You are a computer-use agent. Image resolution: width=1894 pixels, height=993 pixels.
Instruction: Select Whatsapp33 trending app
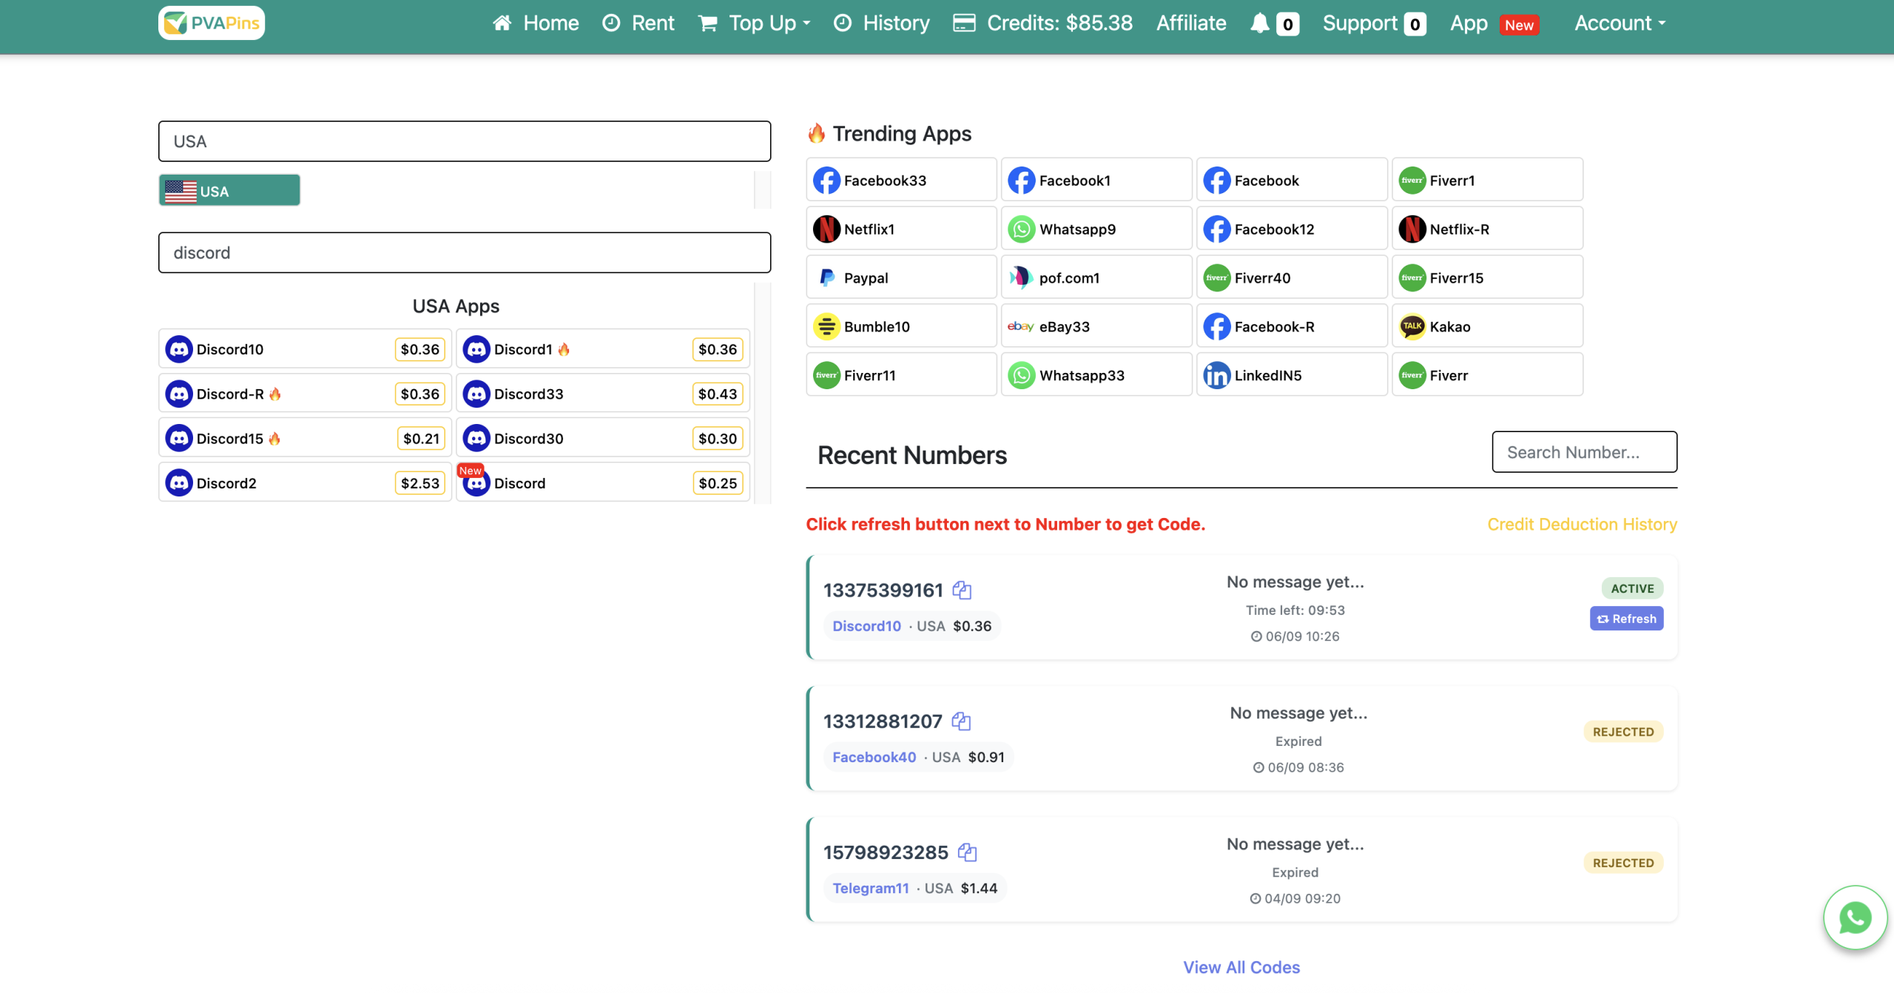[x=1096, y=375]
